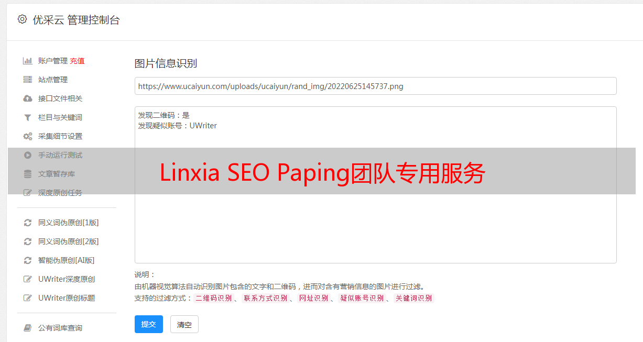Click the gears icon beside 采集细节设置
The height and width of the screenshot is (342, 643).
click(x=28, y=136)
